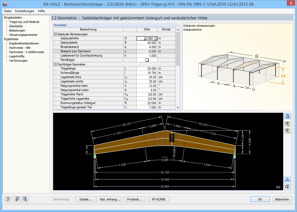The height and width of the screenshot is (212, 297).
Task: Click the Lastbeiwert value 1.000
Action: [147, 56]
